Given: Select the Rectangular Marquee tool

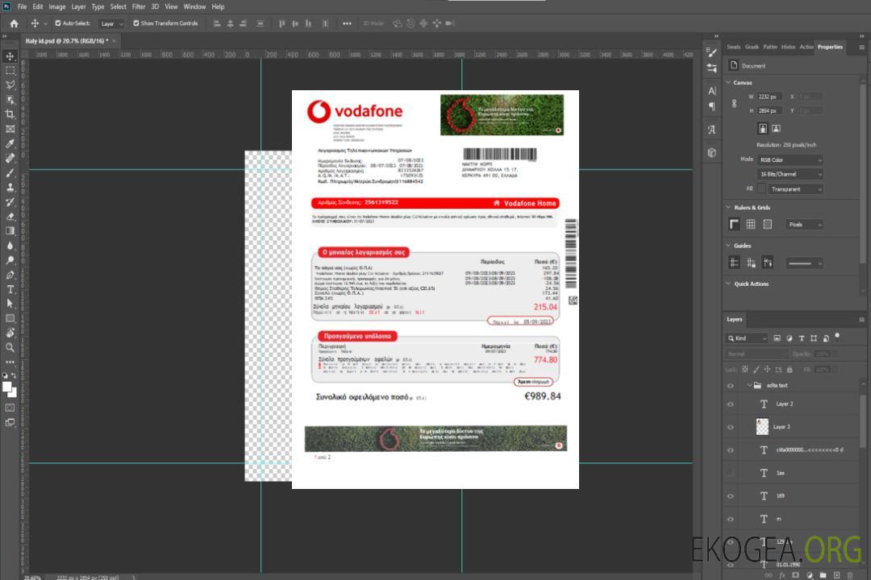Looking at the screenshot, I should (10, 71).
